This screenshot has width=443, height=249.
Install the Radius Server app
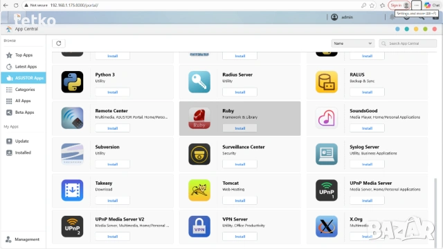pos(240,92)
